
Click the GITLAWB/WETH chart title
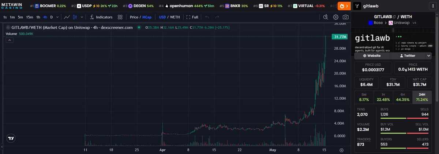tap(72, 27)
